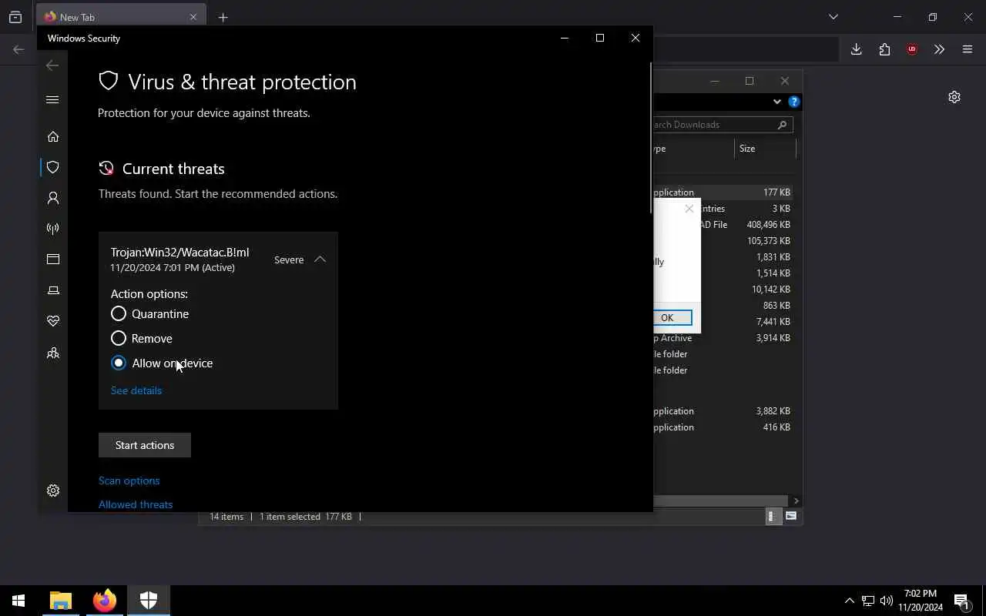Open Windows Security settings gear

pyautogui.click(x=53, y=490)
